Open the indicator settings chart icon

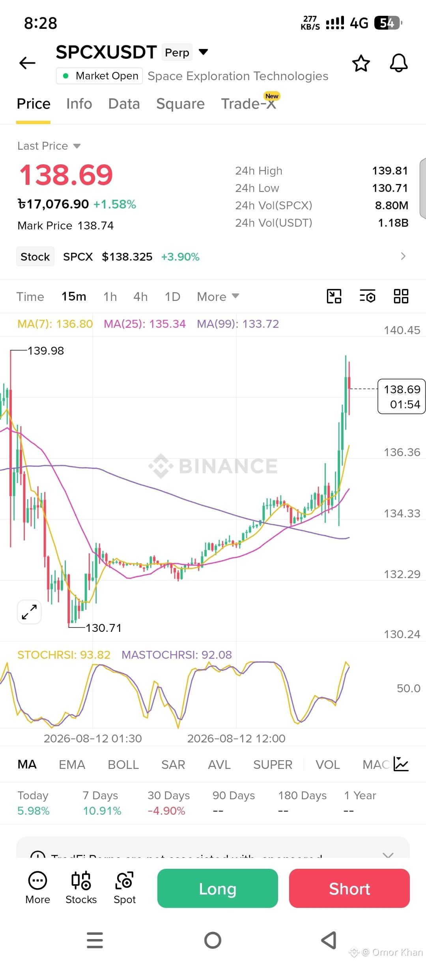tap(402, 764)
